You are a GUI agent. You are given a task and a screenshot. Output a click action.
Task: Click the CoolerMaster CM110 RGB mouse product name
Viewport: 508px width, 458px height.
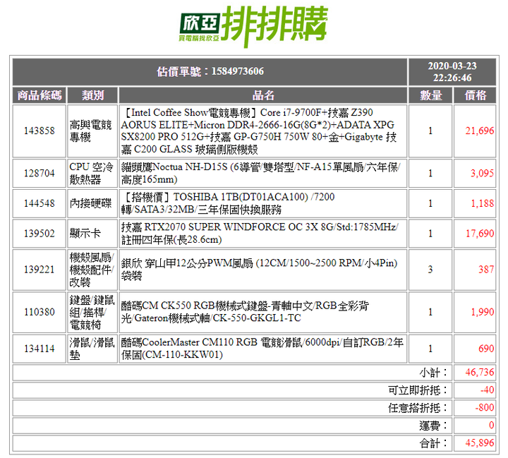(262, 349)
